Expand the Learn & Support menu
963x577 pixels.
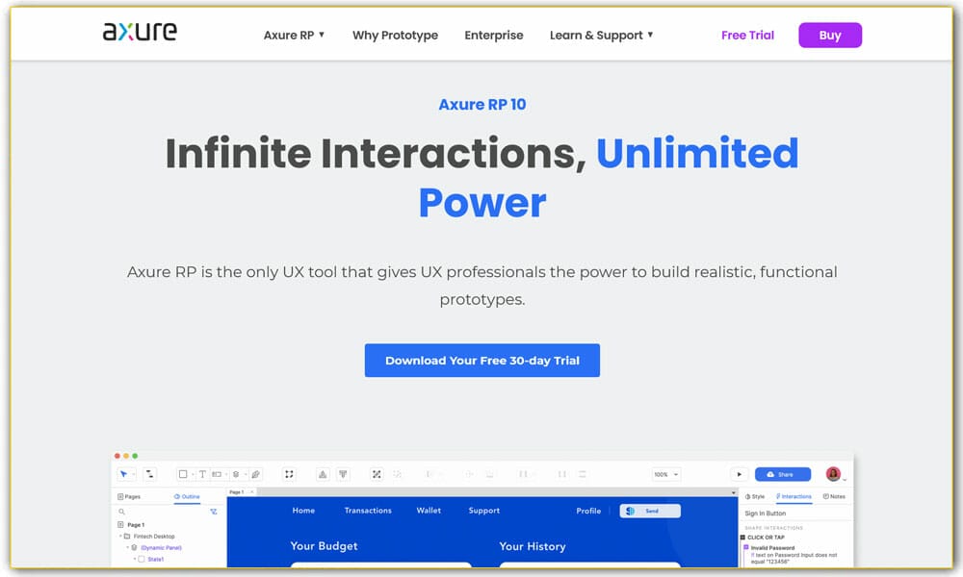point(601,36)
